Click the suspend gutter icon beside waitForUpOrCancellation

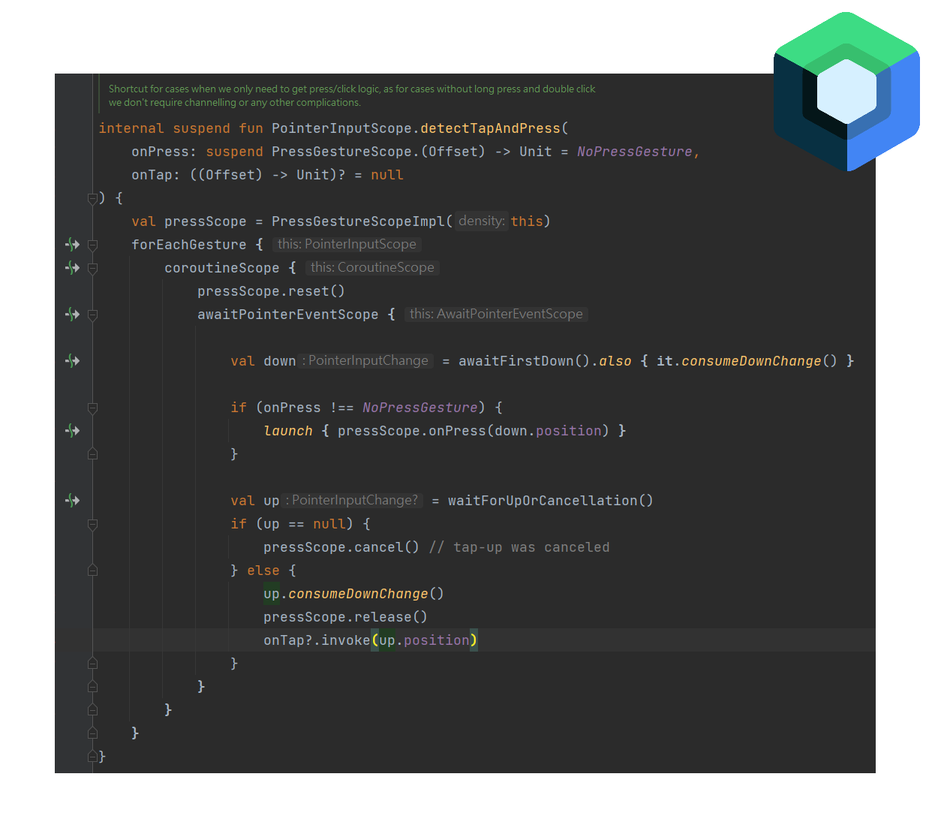72,500
